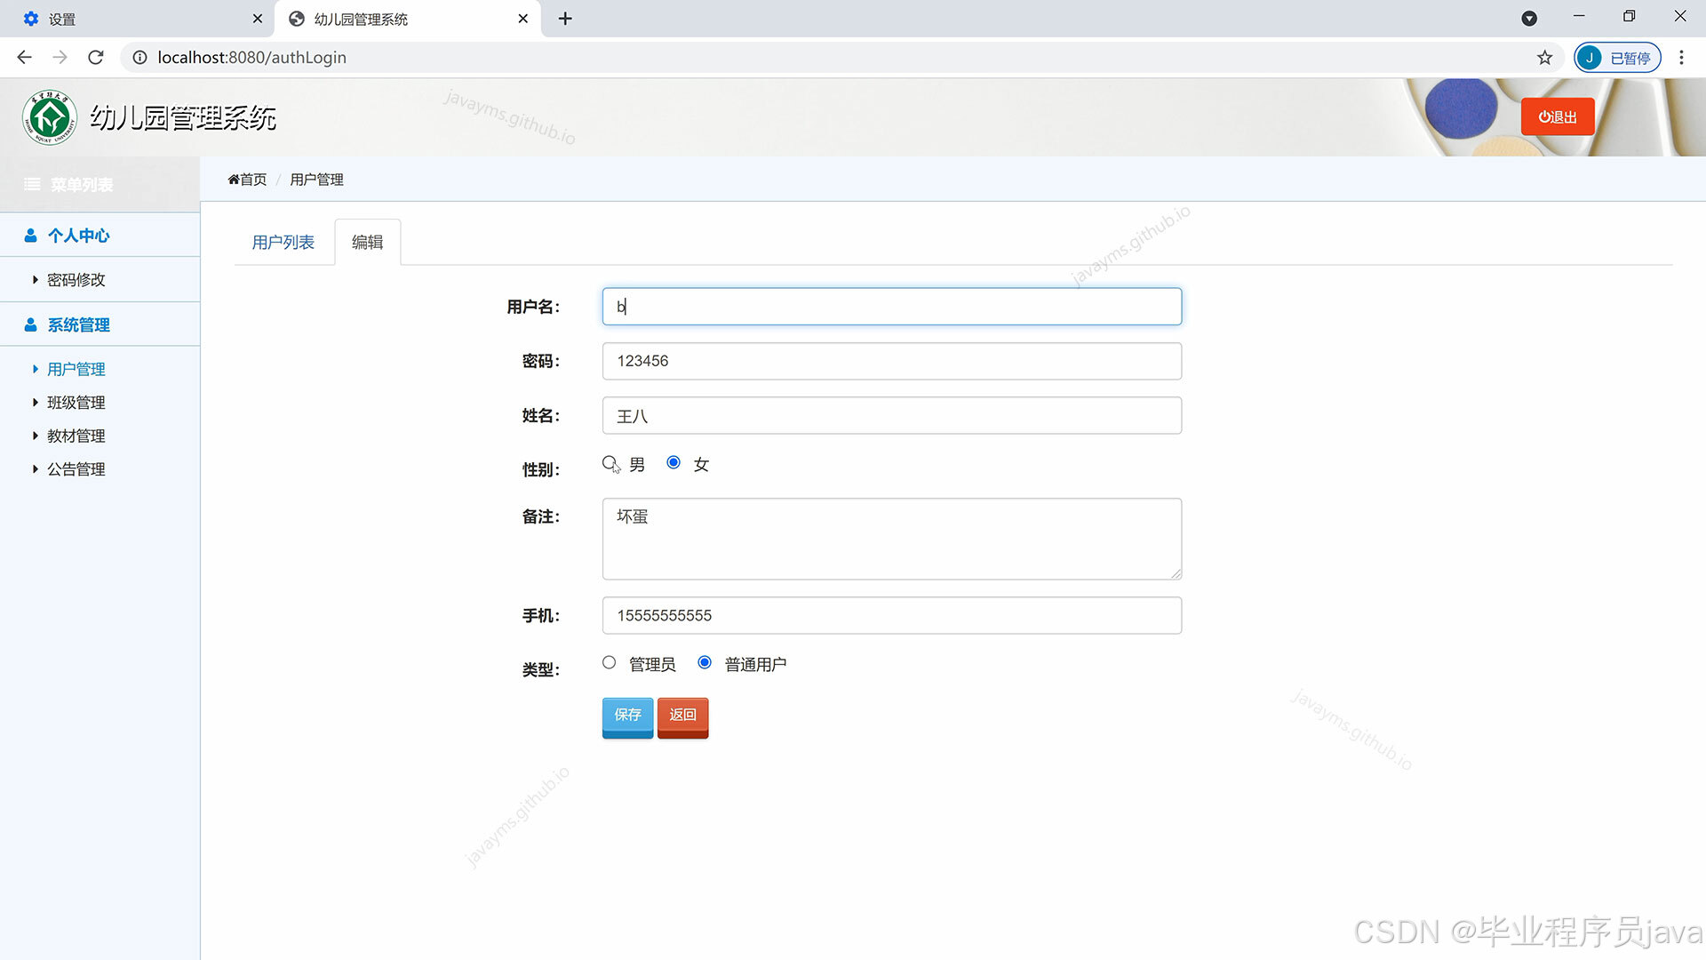This screenshot has width=1706, height=960.
Task: Click the 退出 logout button
Action: point(1558,117)
